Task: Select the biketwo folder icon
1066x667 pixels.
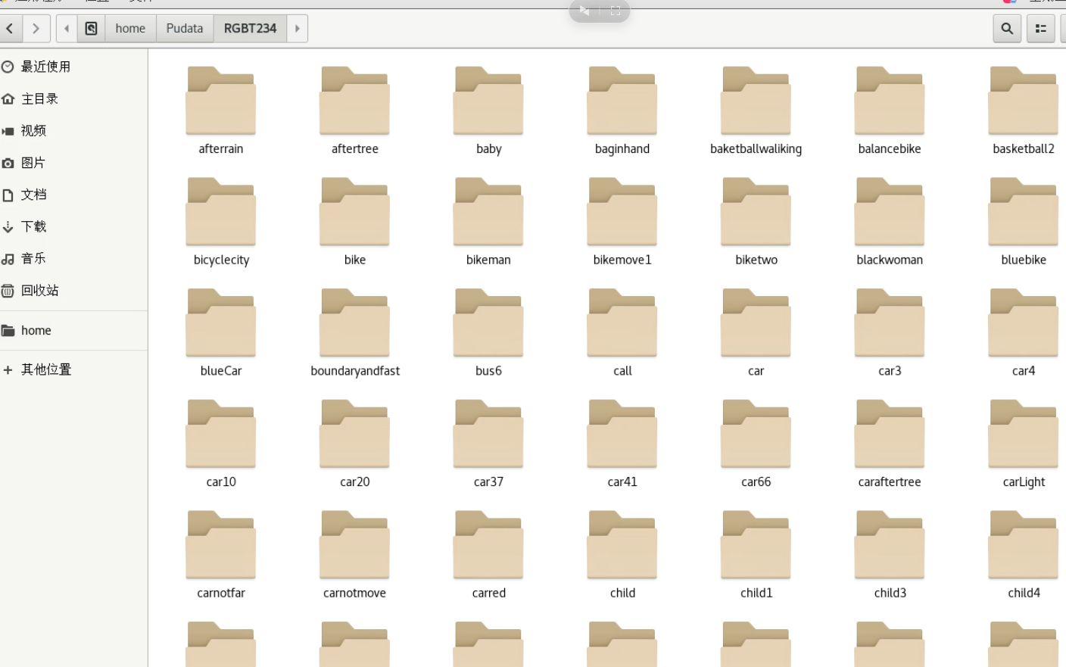Action: 756,212
